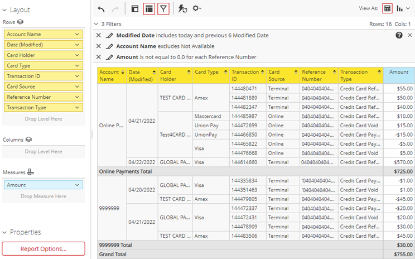Click the auto-refresh lightning icon
Screen dimensions: 415x259
click(182, 8)
